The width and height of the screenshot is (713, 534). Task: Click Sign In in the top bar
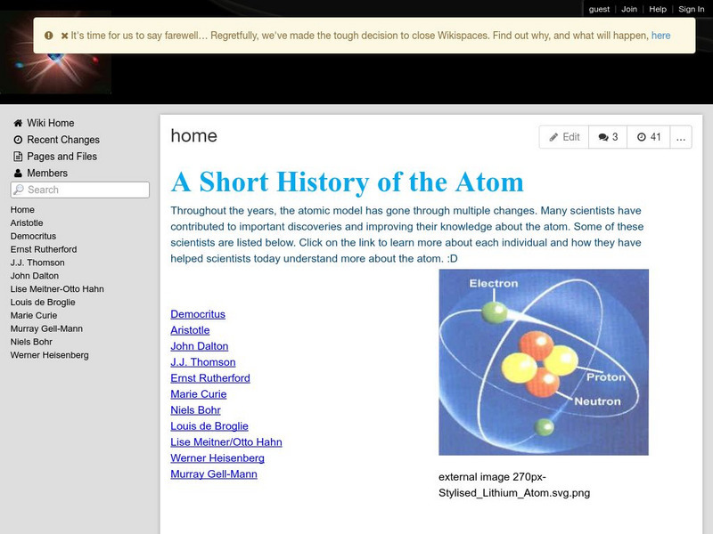(692, 9)
